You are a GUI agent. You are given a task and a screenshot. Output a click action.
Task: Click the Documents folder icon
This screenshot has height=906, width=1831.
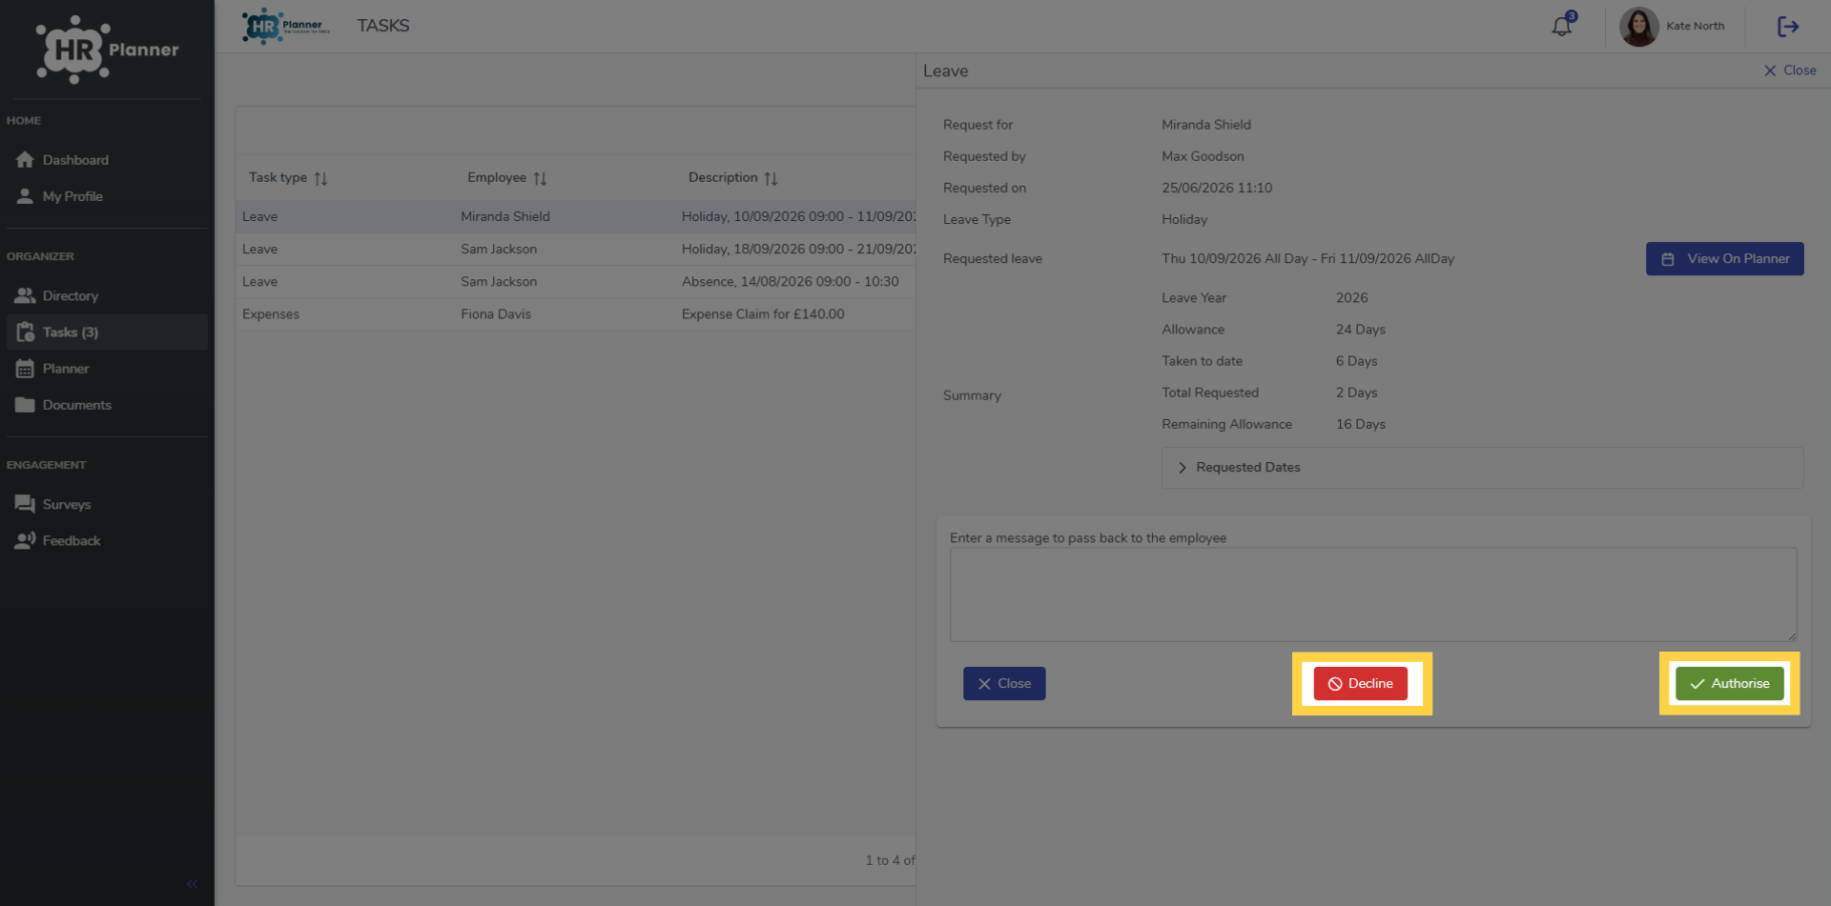(x=25, y=405)
